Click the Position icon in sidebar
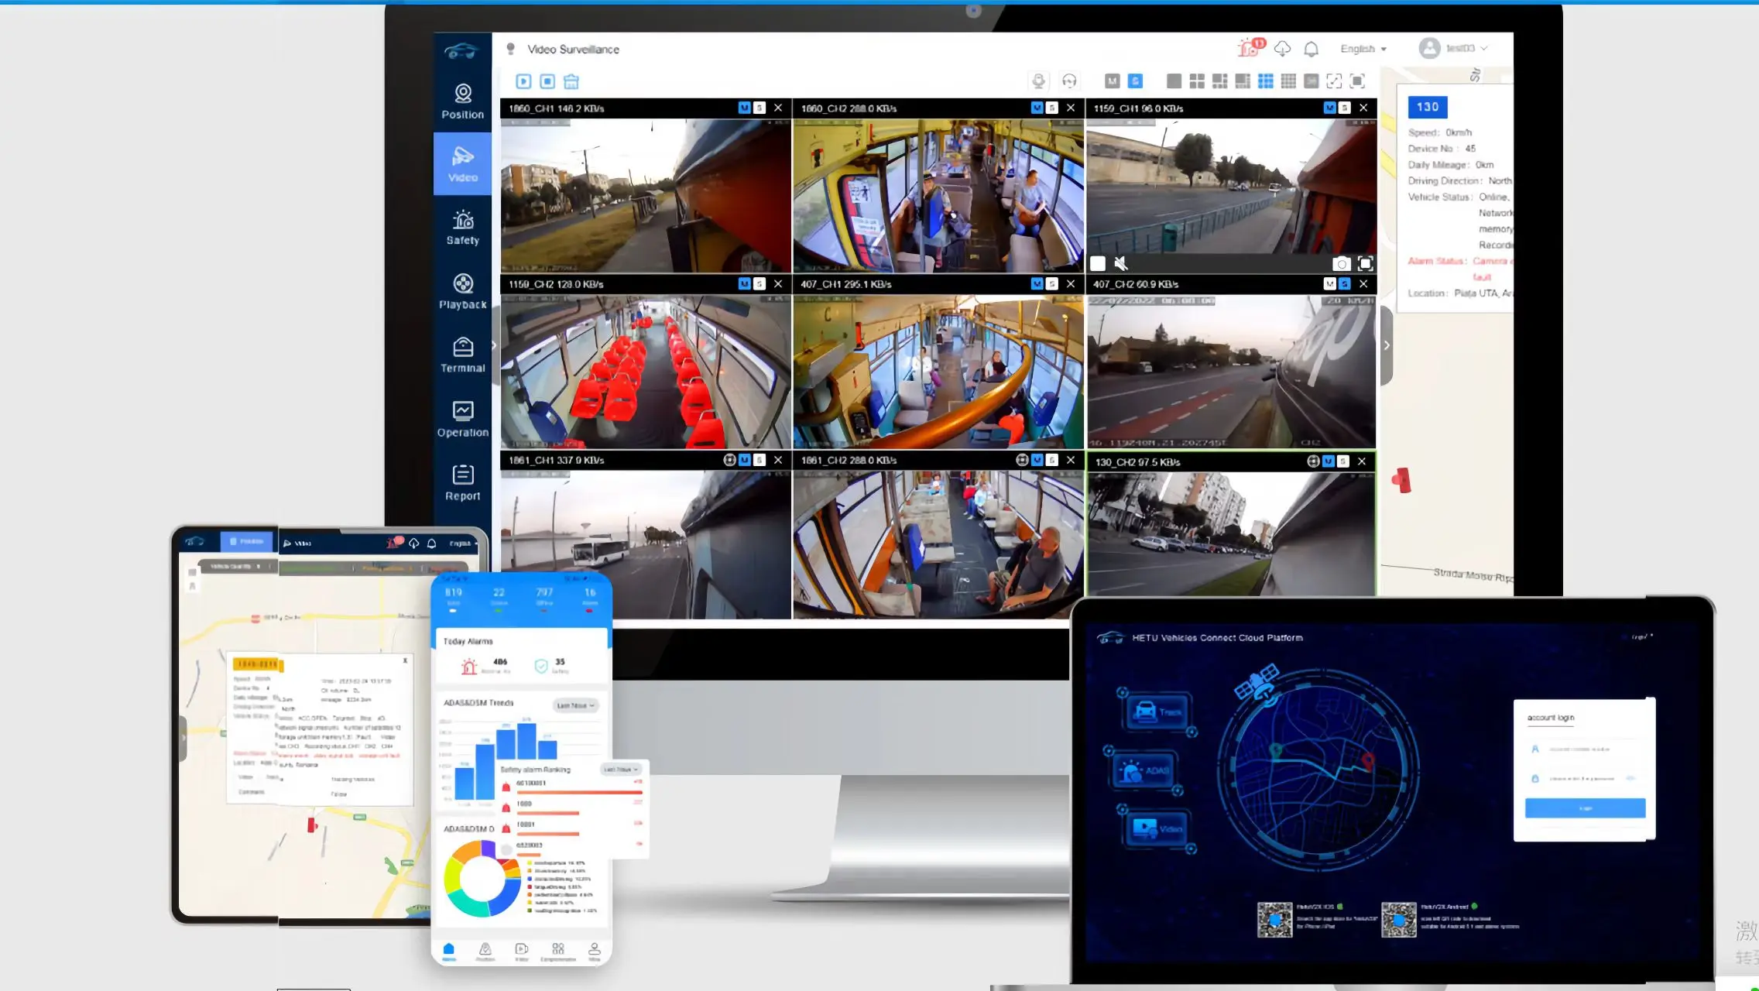Screen dimensions: 1759x991 pyautogui.click(x=462, y=101)
